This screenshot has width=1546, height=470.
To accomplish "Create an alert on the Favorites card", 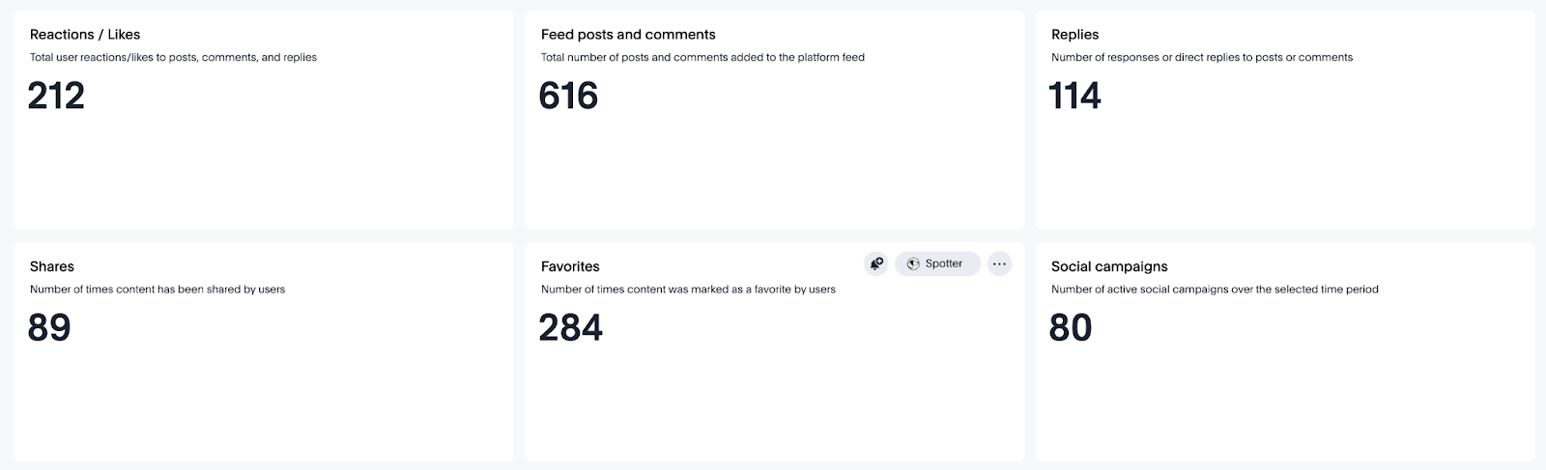I will coord(876,263).
